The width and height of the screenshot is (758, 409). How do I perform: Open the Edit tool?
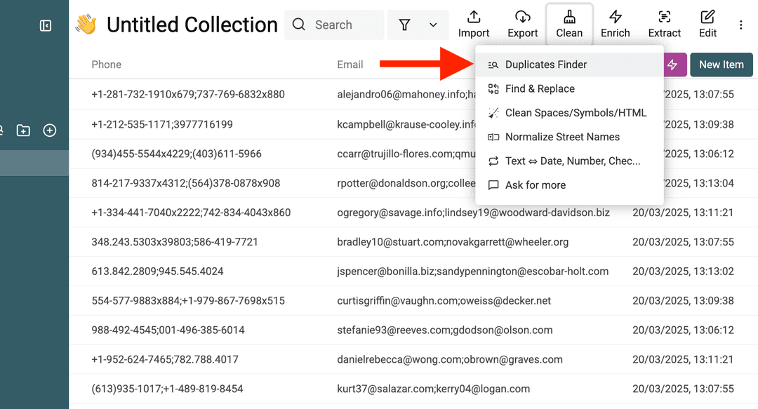point(707,23)
